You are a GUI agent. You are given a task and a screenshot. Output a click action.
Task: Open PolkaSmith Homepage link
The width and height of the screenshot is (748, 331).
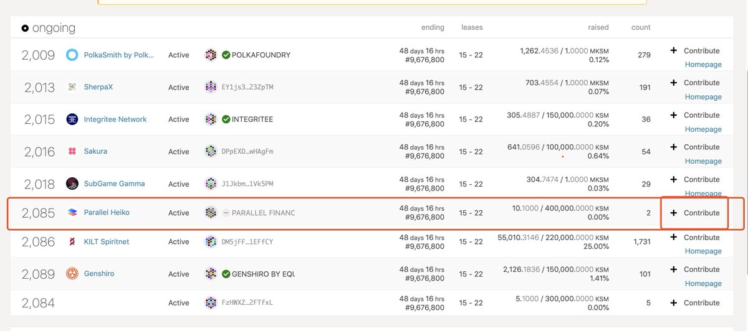pos(703,65)
